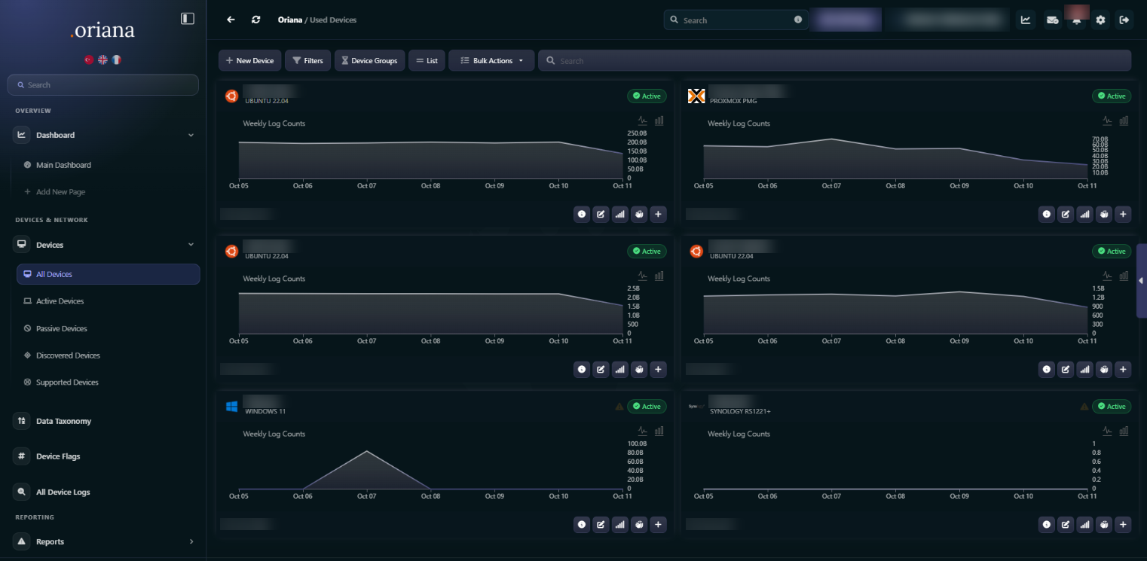This screenshot has width=1147, height=561.
Task: Switch PROXMOX PMG chart to bar view
Action: (1124, 120)
